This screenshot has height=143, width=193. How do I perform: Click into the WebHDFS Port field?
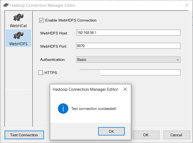128,46
